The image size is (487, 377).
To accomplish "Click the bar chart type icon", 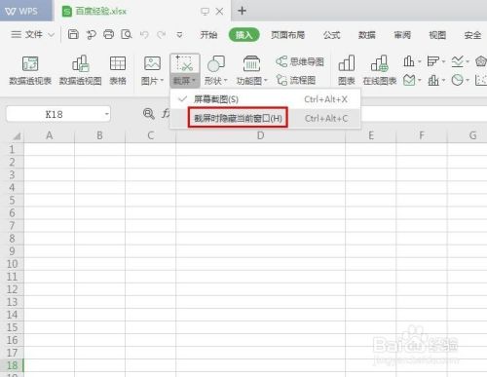I will [x=432, y=61].
